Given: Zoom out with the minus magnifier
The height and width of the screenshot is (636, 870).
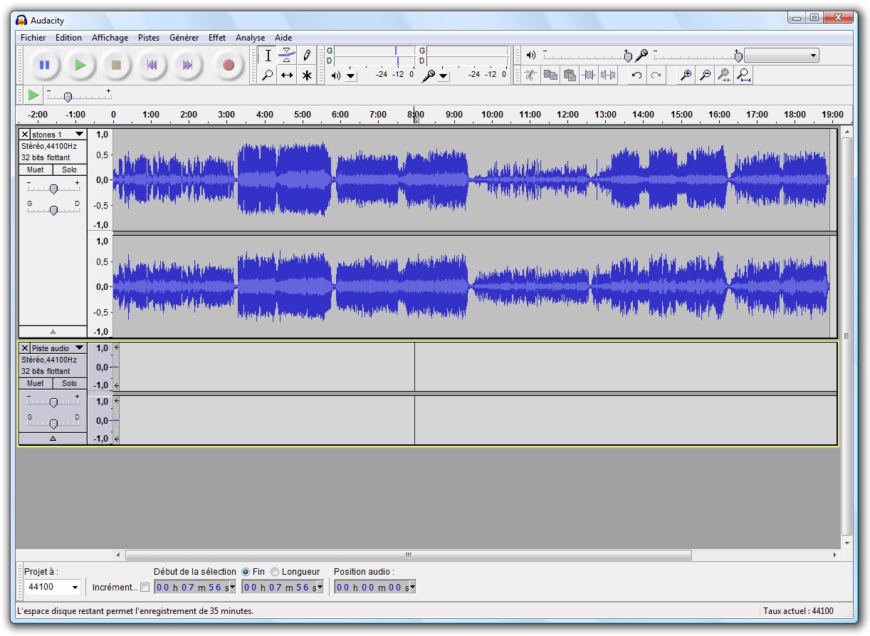Looking at the screenshot, I should click(x=705, y=75).
